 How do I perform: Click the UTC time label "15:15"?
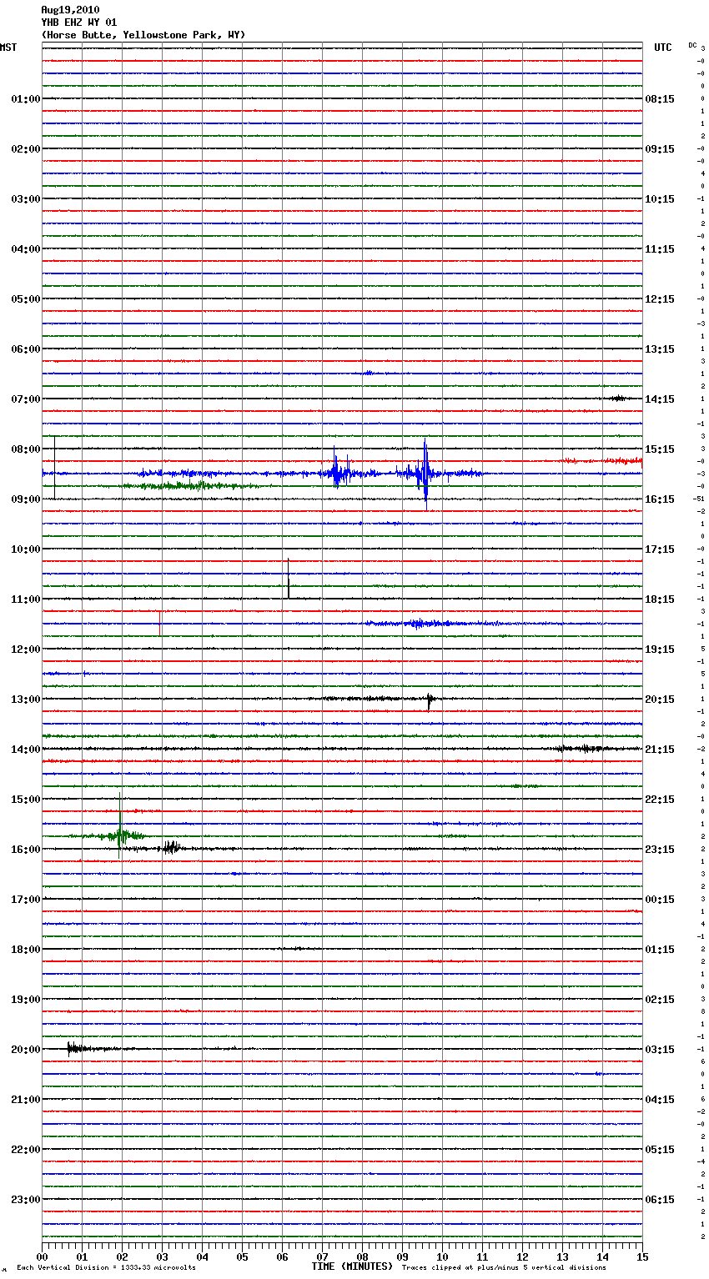(x=660, y=449)
